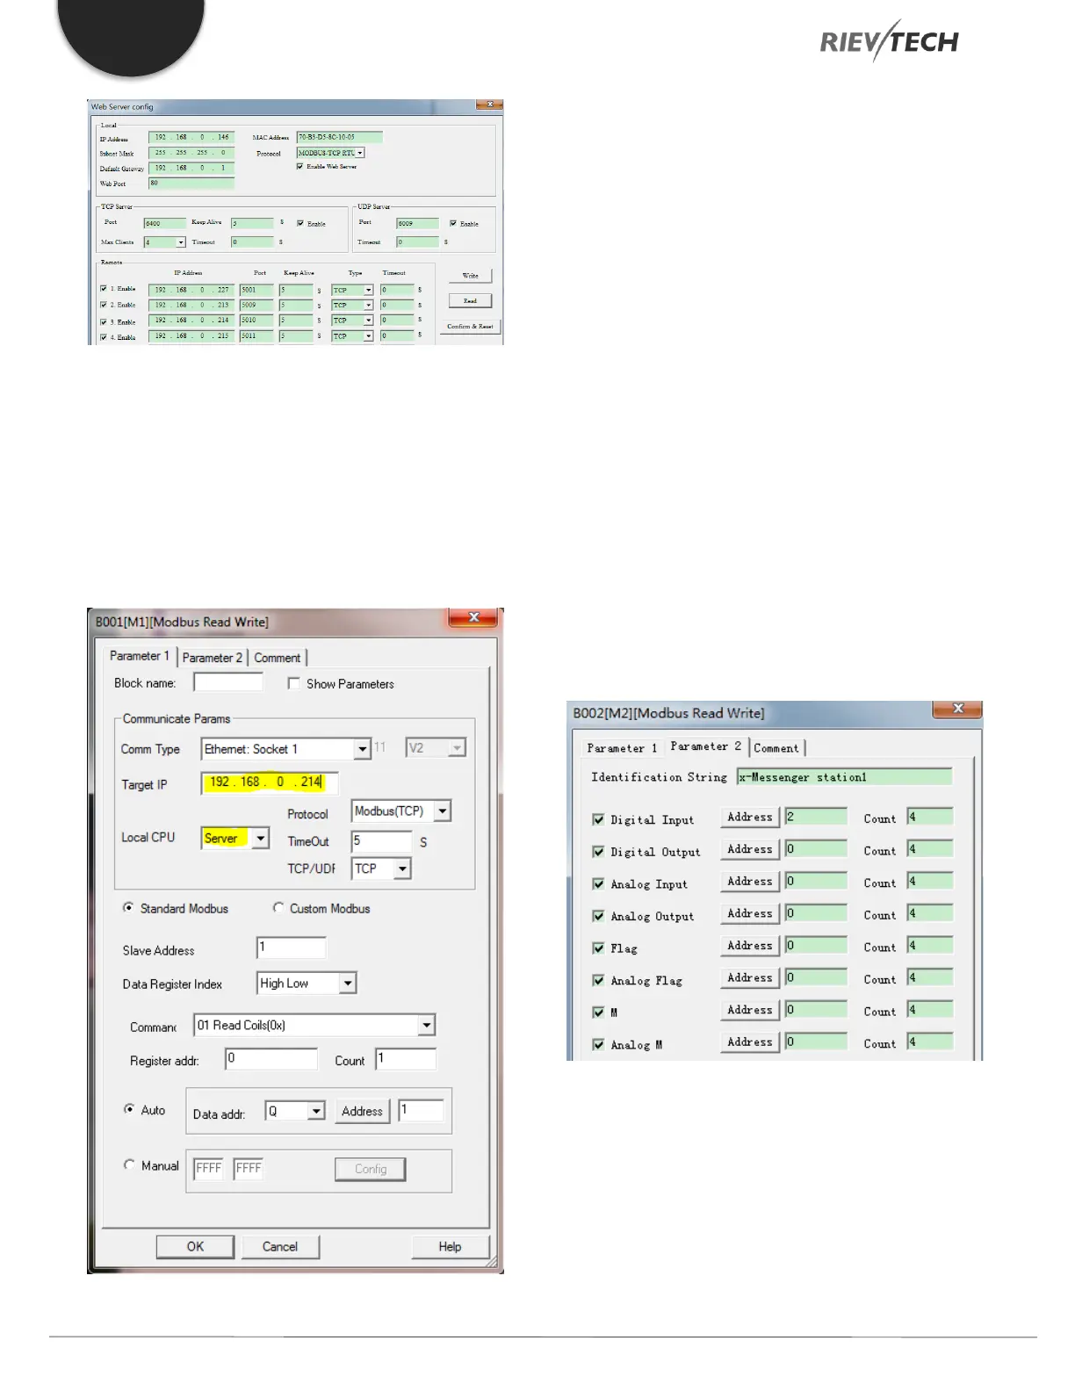Click the Block name field in B001
1075x1391 pixels.
click(x=228, y=682)
